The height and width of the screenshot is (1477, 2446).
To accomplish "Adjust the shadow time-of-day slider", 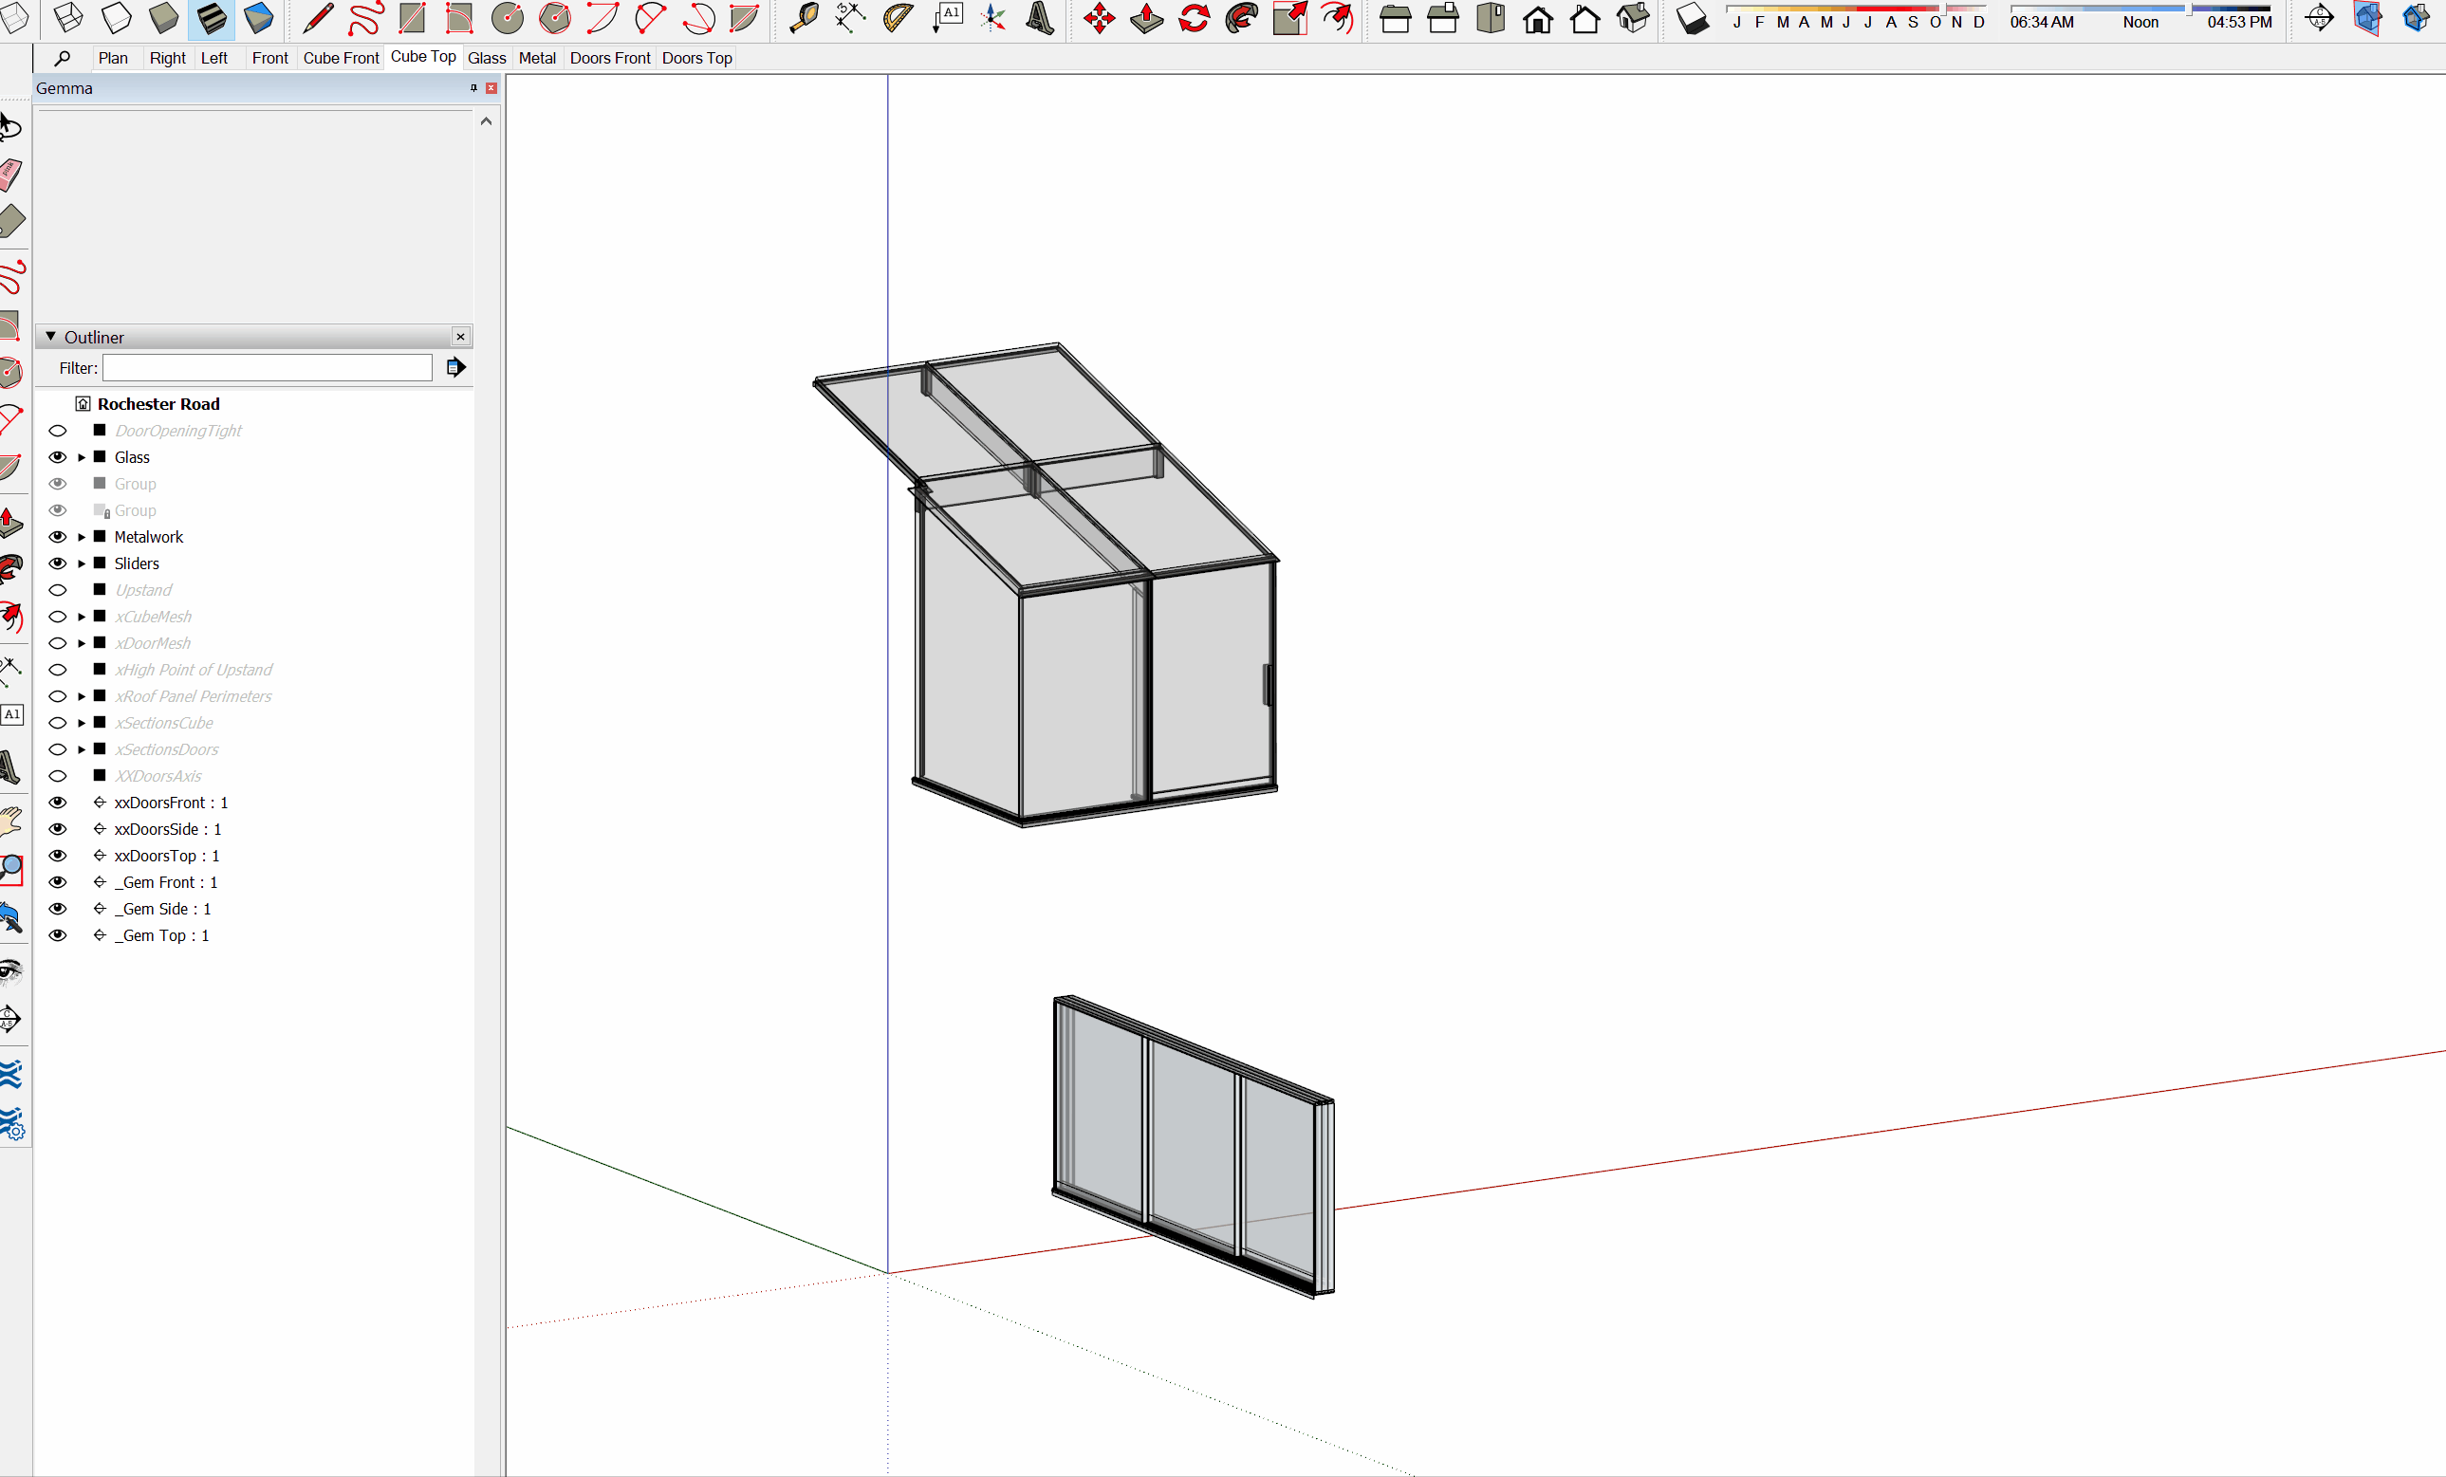I will 2188,9.
